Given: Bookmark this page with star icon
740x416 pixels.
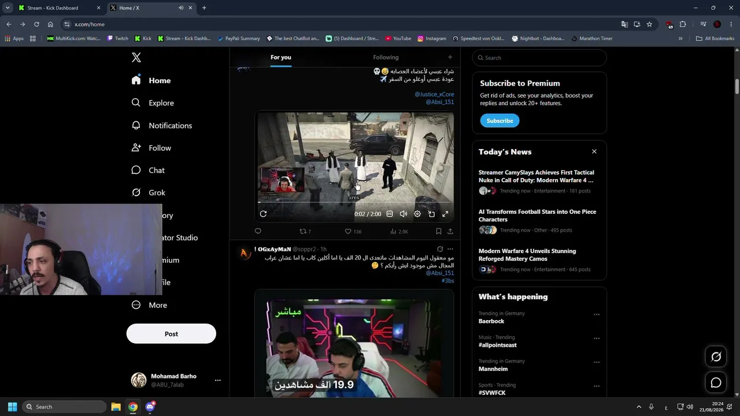Looking at the screenshot, I should click(649, 24).
